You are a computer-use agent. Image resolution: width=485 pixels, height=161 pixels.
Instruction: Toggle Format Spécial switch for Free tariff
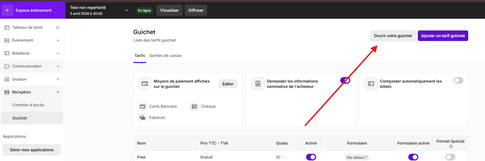(450, 157)
